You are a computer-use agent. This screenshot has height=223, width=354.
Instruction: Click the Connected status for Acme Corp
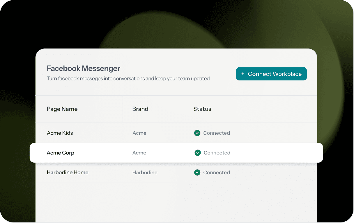(x=217, y=153)
